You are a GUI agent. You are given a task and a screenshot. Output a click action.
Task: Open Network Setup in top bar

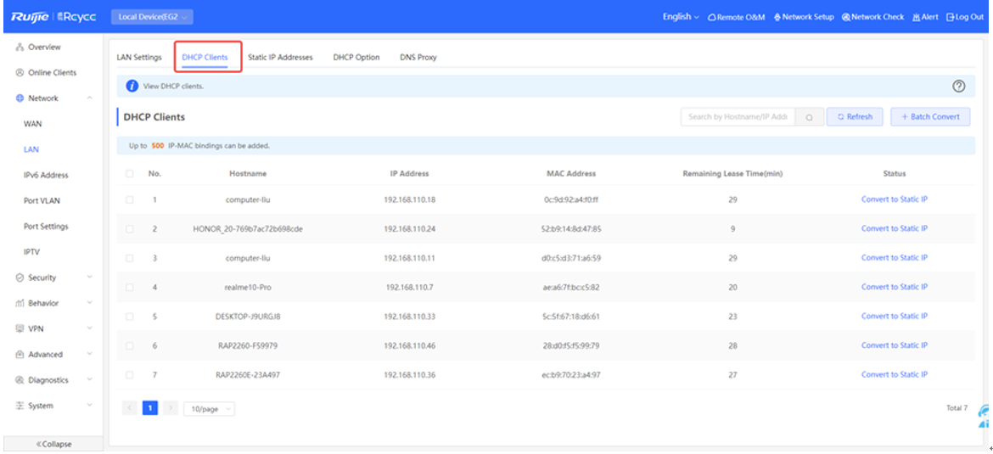804,17
